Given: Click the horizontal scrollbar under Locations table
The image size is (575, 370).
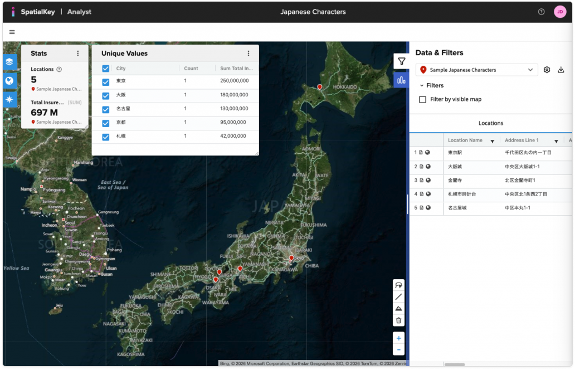Looking at the screenshot, I should (x=454, y=365).
